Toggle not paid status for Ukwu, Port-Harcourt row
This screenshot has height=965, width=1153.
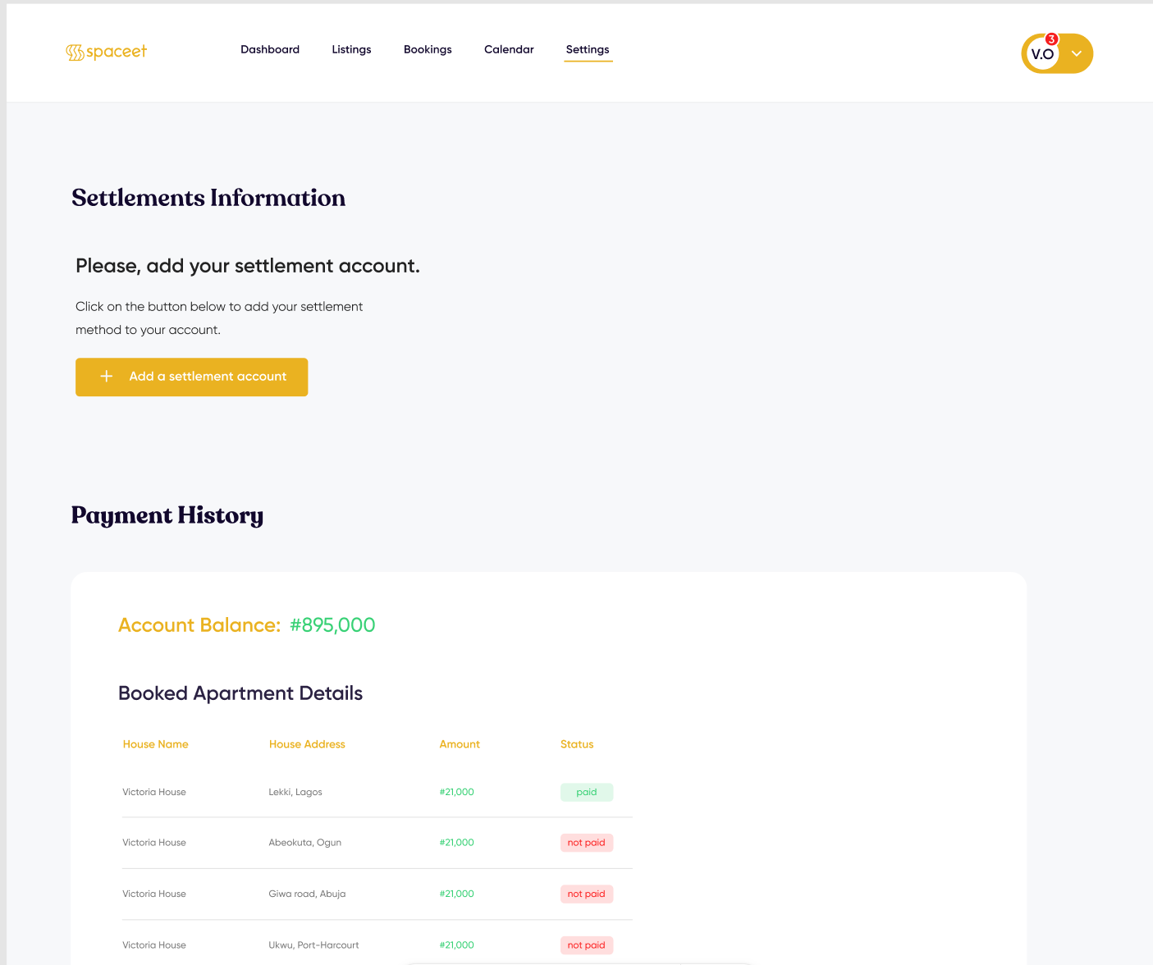[x=586, y=944]
